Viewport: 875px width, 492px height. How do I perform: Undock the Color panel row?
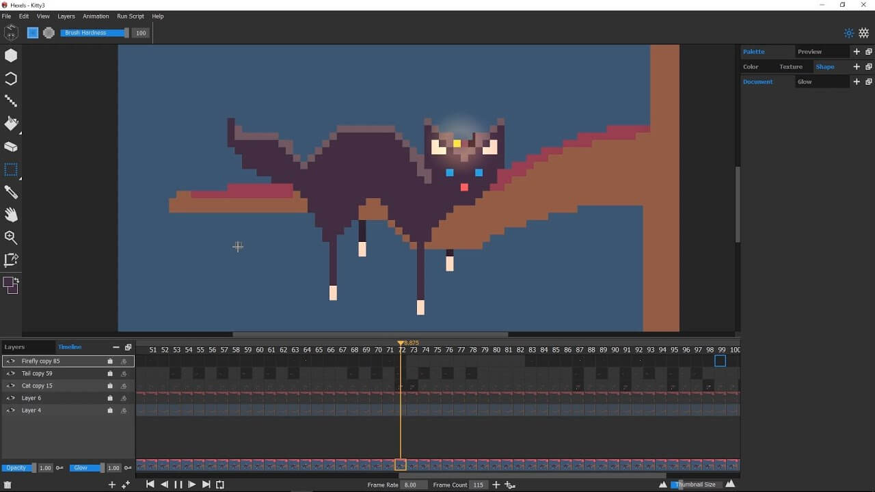coord(869,67)
